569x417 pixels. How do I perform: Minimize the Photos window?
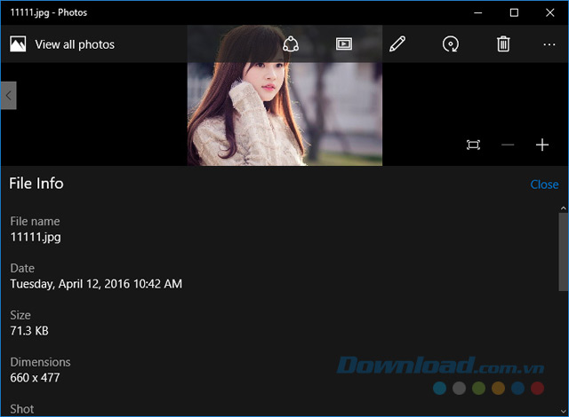coord(473,12)
